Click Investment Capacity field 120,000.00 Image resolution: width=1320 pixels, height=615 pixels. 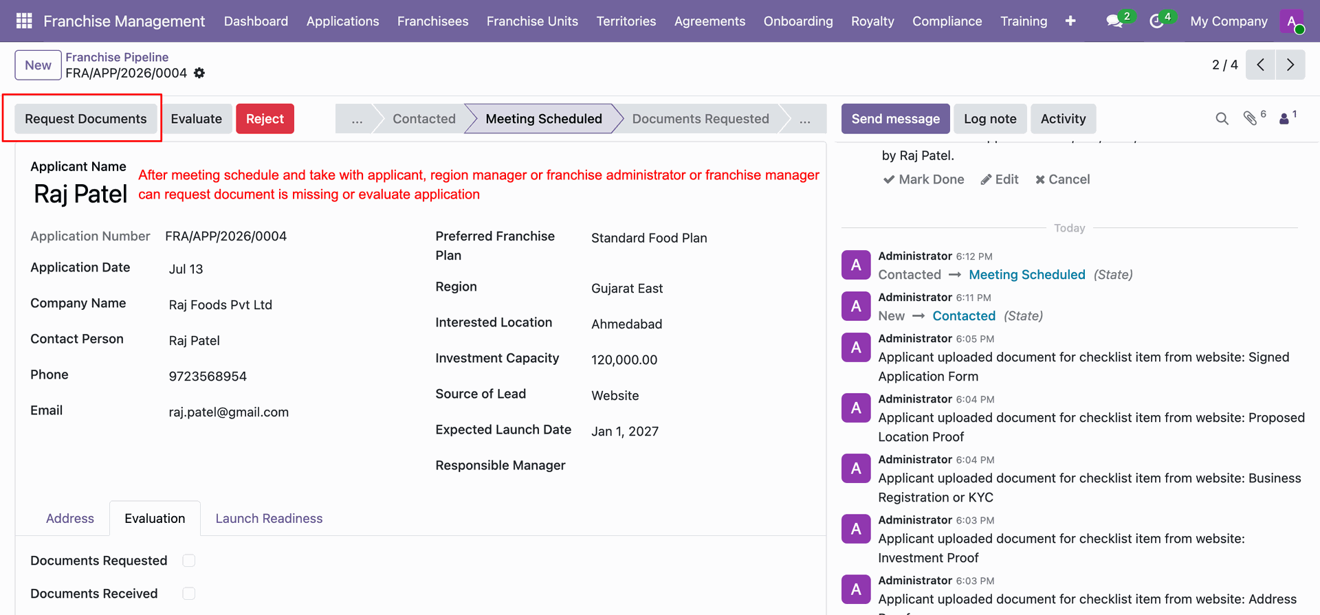pyautogui.click(x=624, y=360)
